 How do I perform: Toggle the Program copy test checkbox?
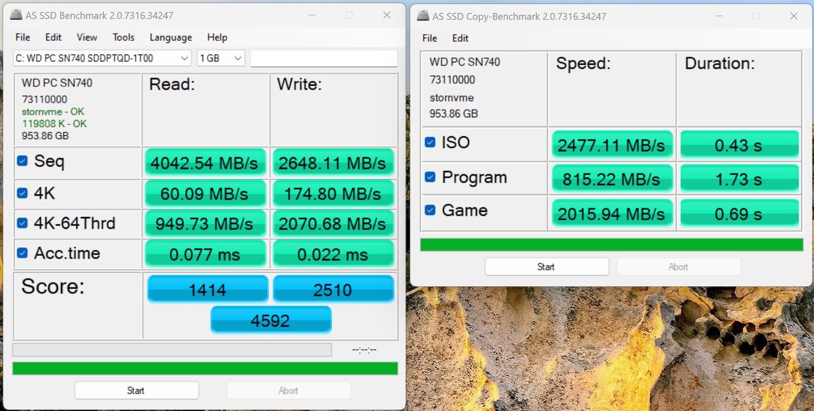click(430, 177)
